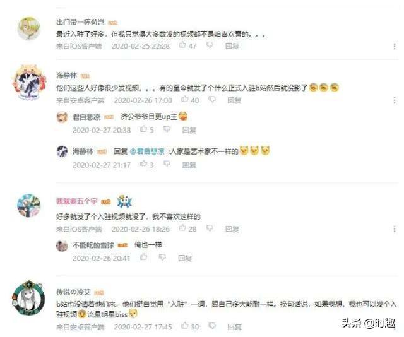404x337 pixels.
Task: Reply to 君自悲凉's comment
Action: (x=189, y=130)
